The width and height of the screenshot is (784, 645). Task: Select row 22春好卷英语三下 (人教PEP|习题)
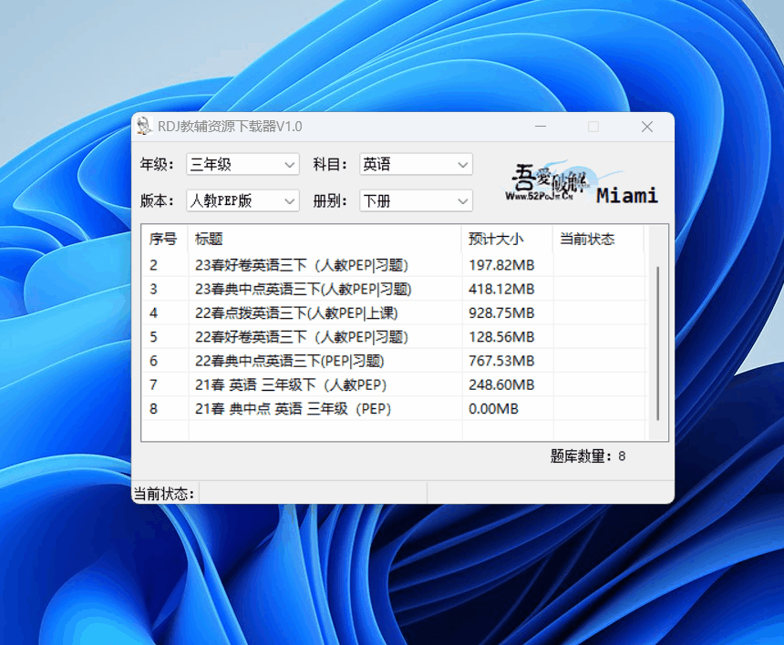click(394, 337)
